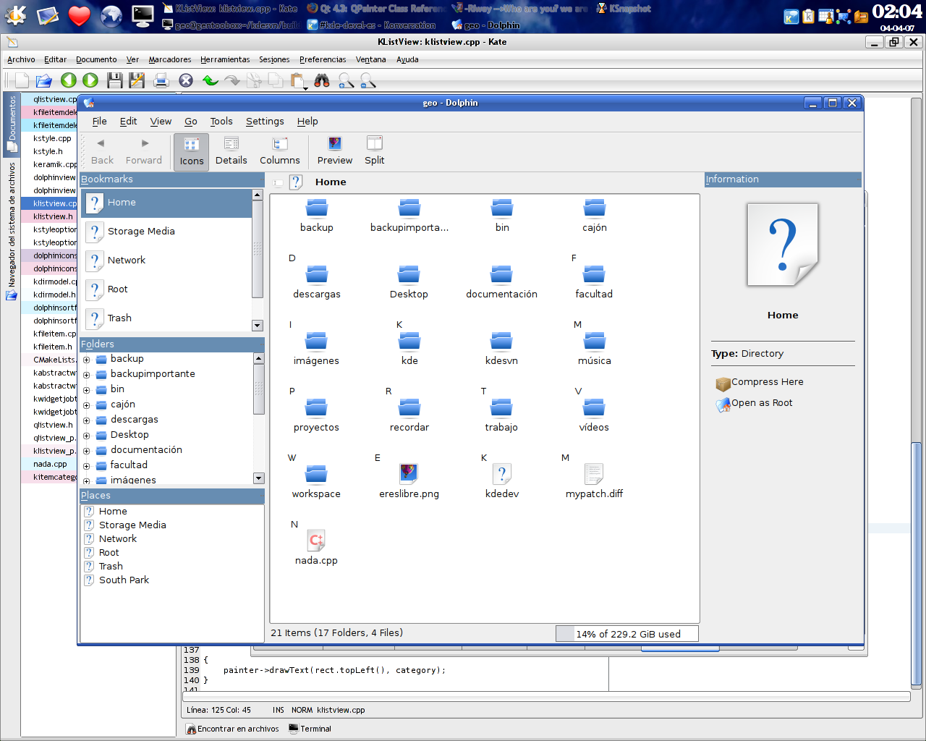Open the Sesiones menu in Kate
The image size is (926, 741).
tap(274, 59)
